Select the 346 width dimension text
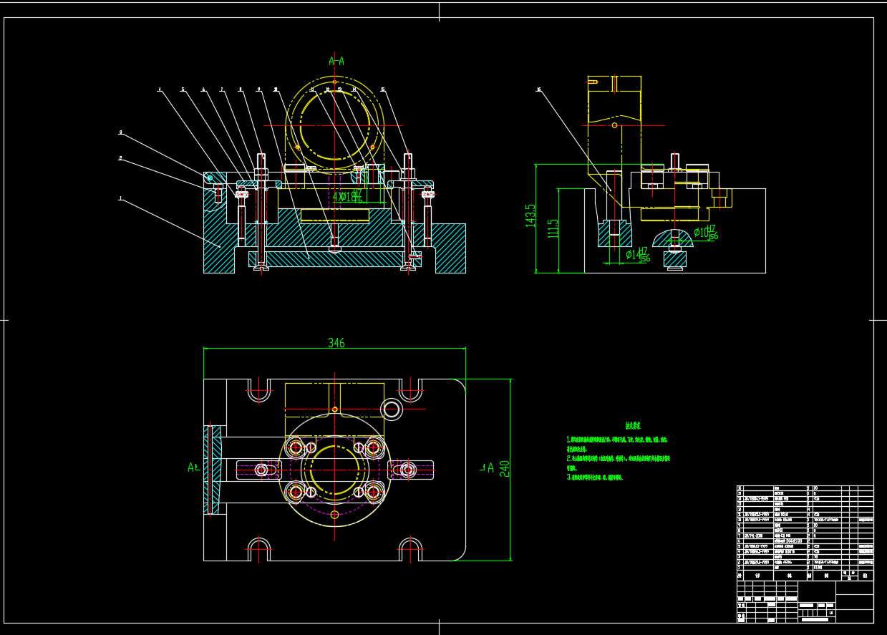 coord(336,343)
